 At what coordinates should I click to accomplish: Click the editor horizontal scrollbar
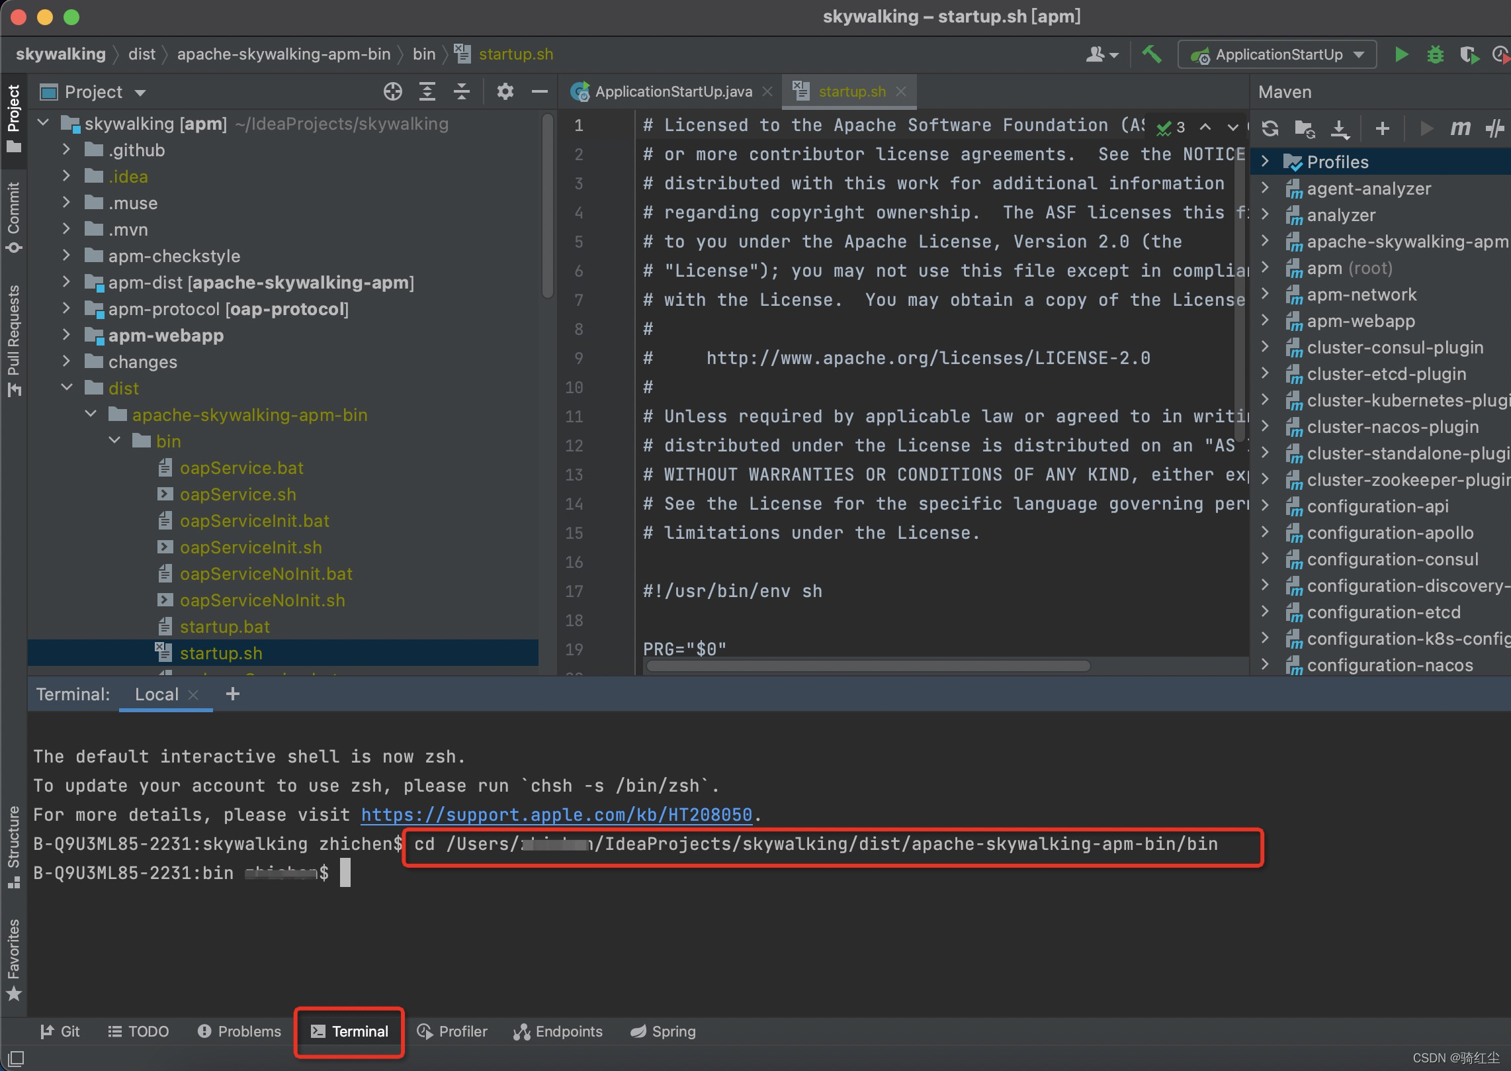[x=868, y=665]
